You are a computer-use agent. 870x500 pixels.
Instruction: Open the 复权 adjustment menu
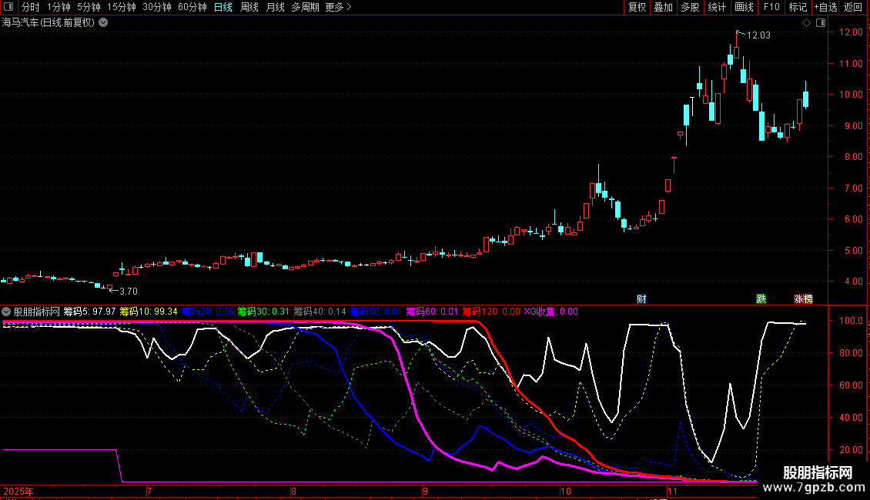(x=637, y=8)
